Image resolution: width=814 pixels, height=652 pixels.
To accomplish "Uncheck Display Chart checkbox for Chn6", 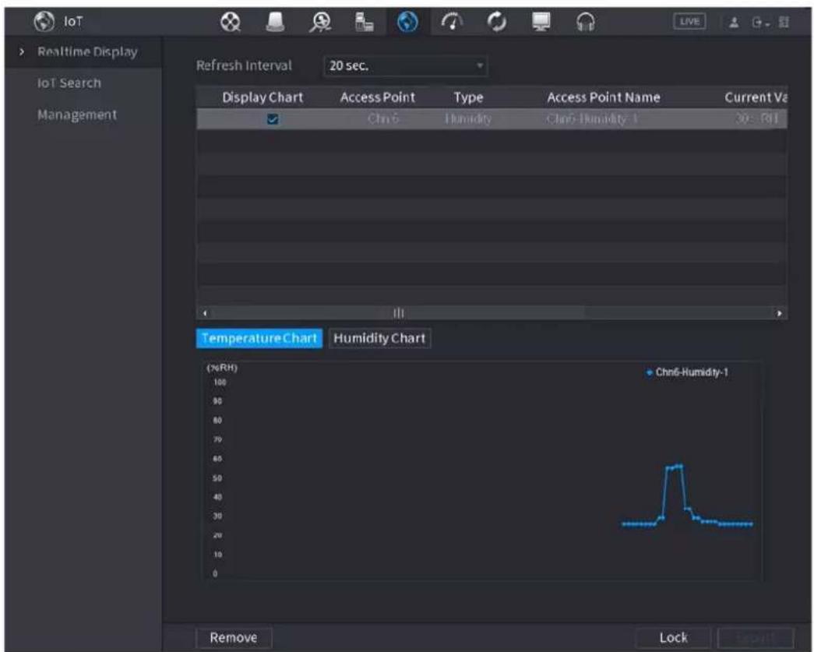I will click(x=273, y=119).
